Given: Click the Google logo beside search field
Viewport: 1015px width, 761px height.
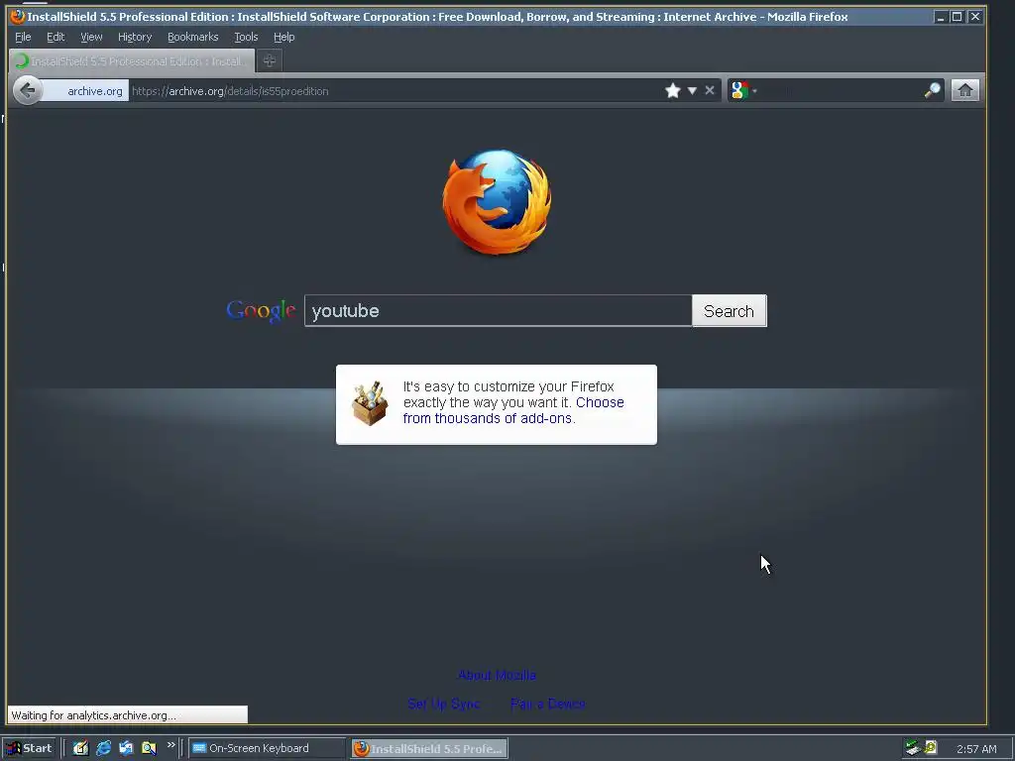Looking at the screenshot, I should tap(261, 311).
